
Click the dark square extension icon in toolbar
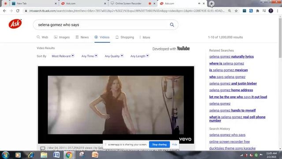(244, 11)
